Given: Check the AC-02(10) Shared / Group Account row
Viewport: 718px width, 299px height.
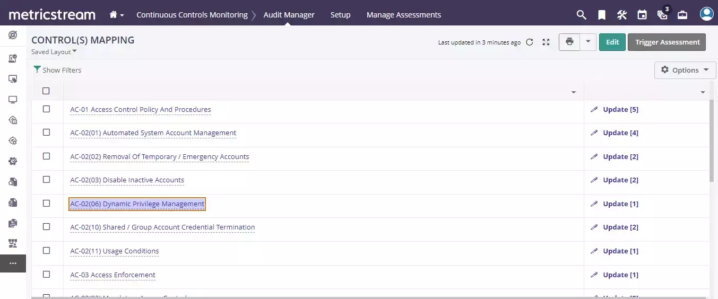Looking at the screenshot, I should pyautogui.click(x=46, y=226).
